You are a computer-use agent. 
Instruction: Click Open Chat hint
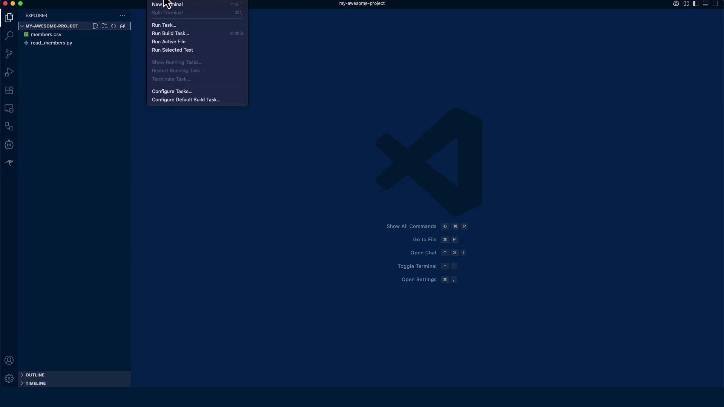coord(423,253)
